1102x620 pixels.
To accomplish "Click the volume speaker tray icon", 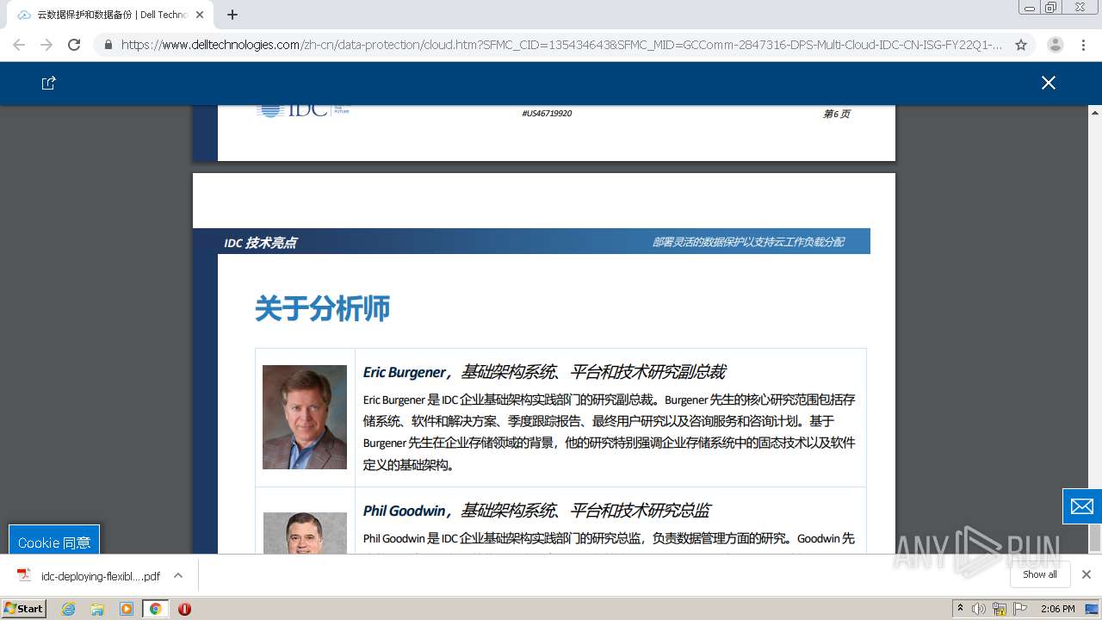I will click(x=979, y=609).
